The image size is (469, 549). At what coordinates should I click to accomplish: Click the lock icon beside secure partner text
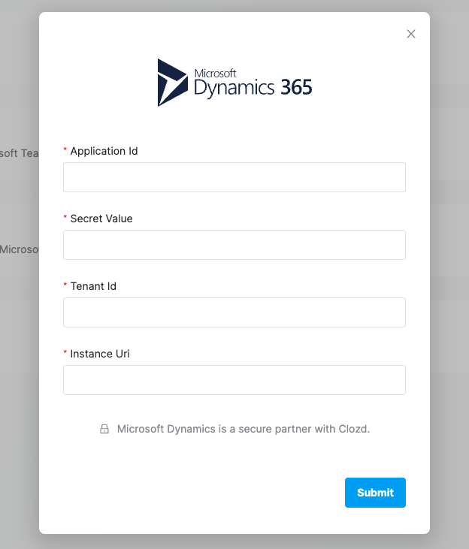pyautogui.click(x=104, y=429)
